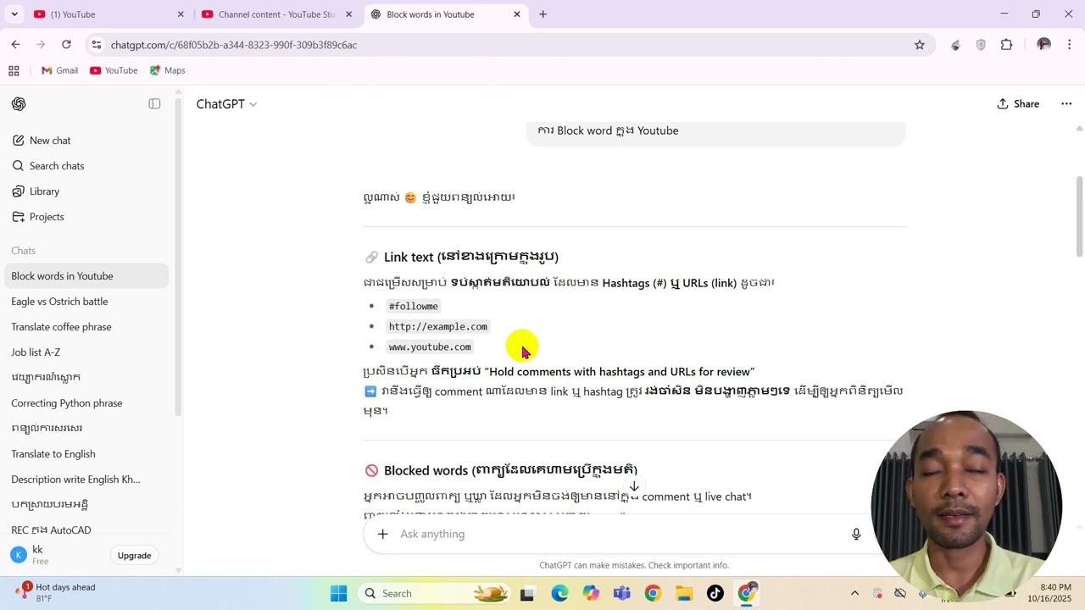This screenshot has height=610, width=1085.
Task: Open Copilot from taskbar
Action: 591,593
